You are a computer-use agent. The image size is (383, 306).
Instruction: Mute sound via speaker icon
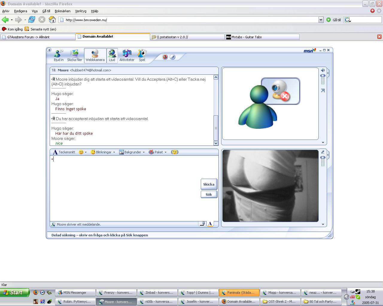(323, 70)
